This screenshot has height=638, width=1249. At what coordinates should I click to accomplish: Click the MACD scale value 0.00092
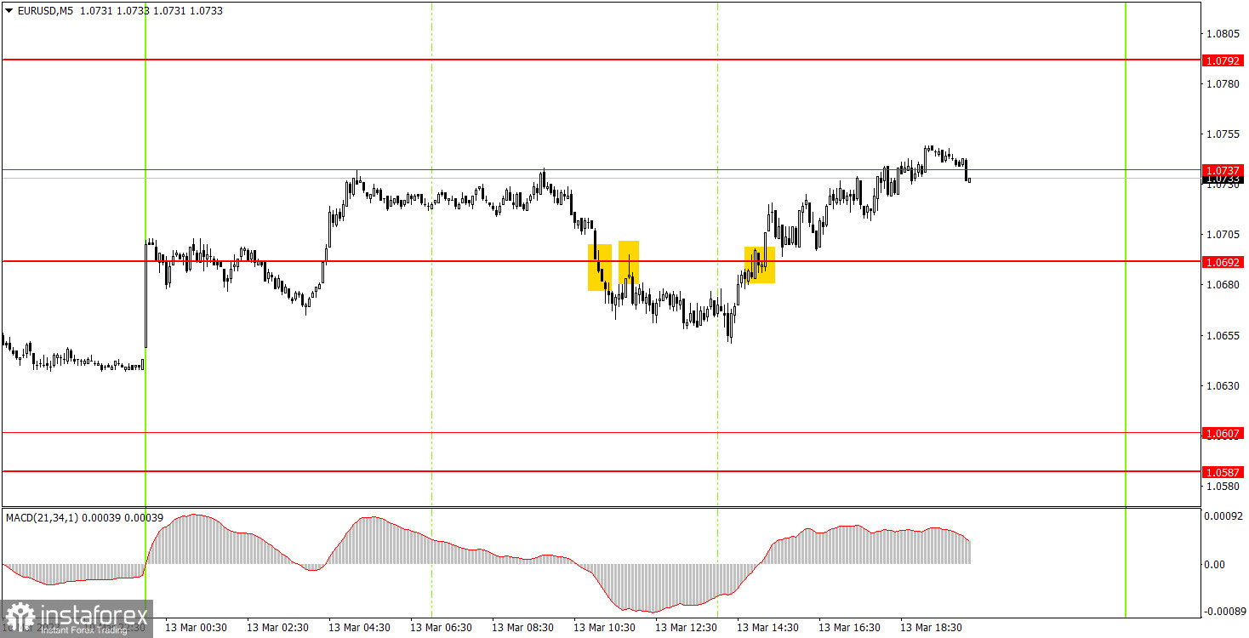[1224, 516]
